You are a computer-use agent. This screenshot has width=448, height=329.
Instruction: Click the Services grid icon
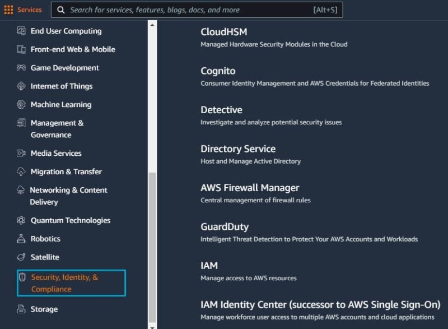(8, 10)
